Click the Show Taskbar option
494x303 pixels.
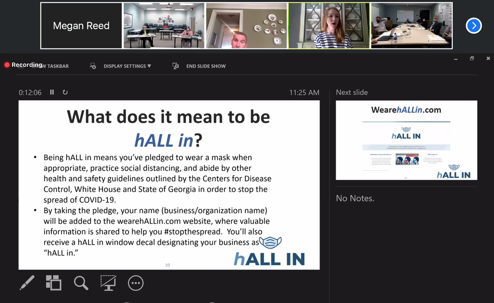pos(52,66)
